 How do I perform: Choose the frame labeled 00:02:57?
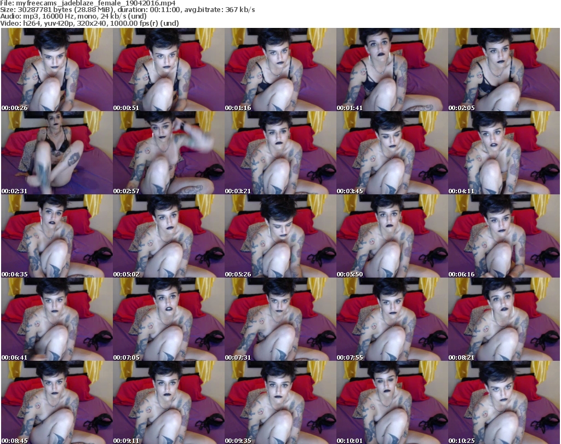[x=169, y=153]
